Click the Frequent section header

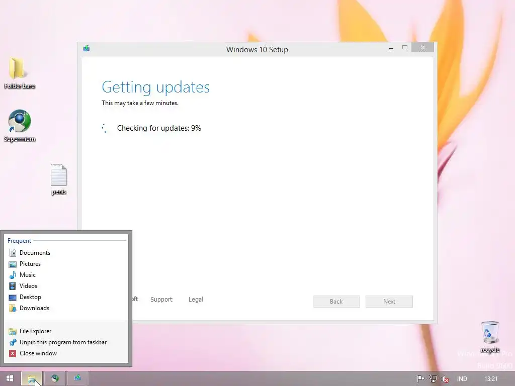[20, 241]
